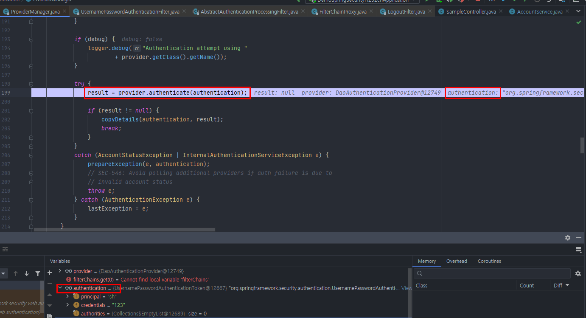Sort by Class column header
Screen dimensions: 586x318
tap(465, 285)
